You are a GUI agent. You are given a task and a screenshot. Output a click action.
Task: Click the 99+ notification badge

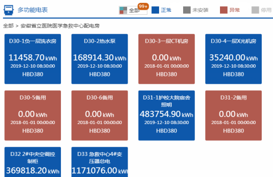coord(143,6)
